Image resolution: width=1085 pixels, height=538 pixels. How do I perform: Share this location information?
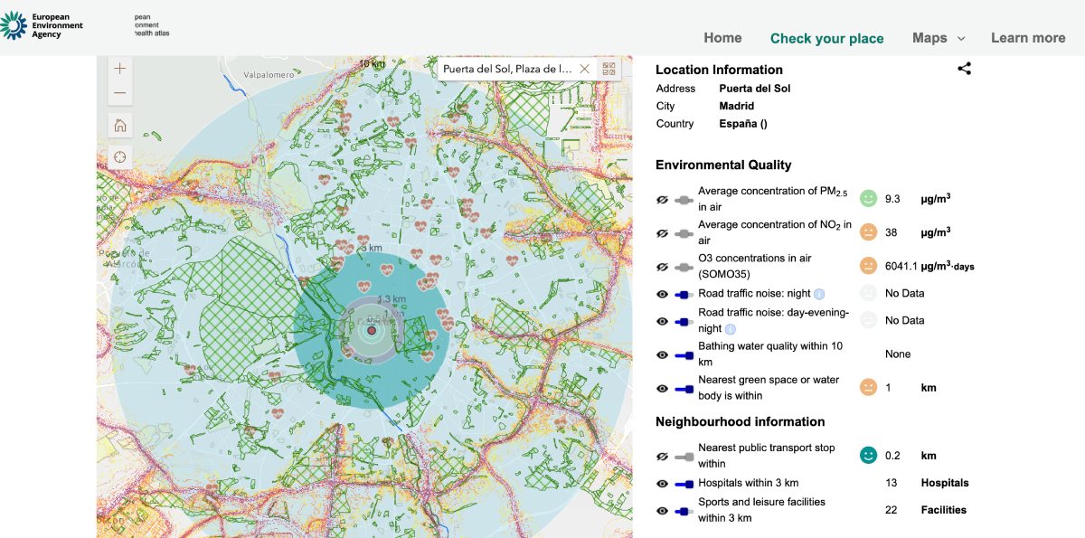pos(964,69)
